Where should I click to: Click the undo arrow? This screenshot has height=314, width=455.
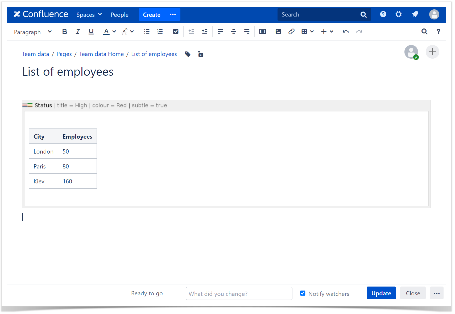(x=346, y=32)
